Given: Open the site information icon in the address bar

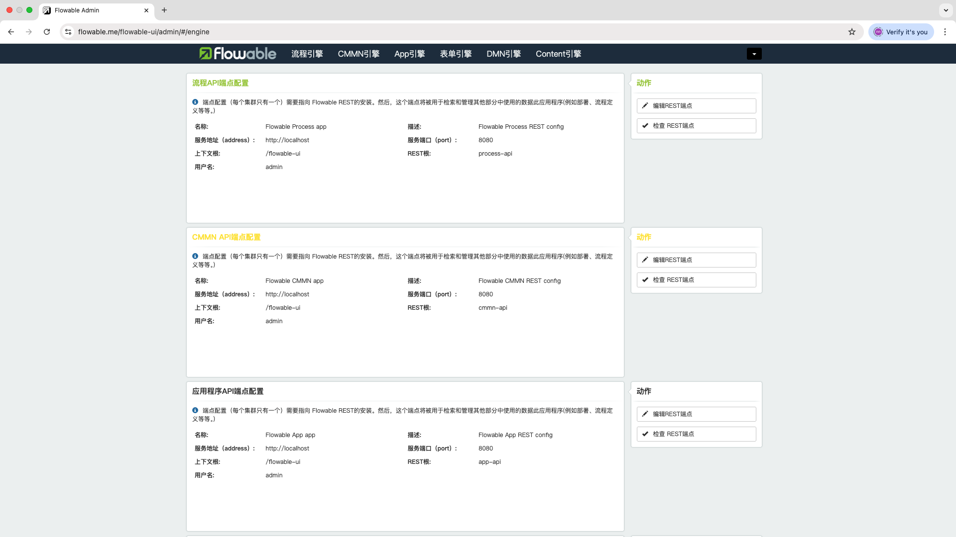Looking at the screenshot, I should (68, 32).
